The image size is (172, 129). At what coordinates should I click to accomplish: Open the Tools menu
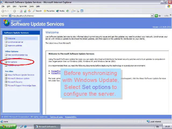click(31, 6)
